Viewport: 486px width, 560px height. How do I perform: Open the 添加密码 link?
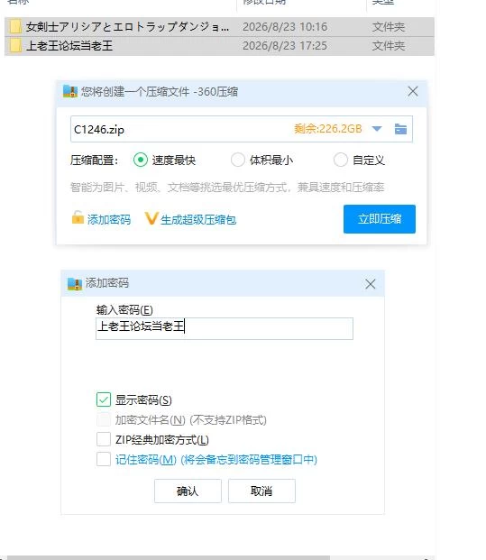pyautogui.click(x=109, y=219)
